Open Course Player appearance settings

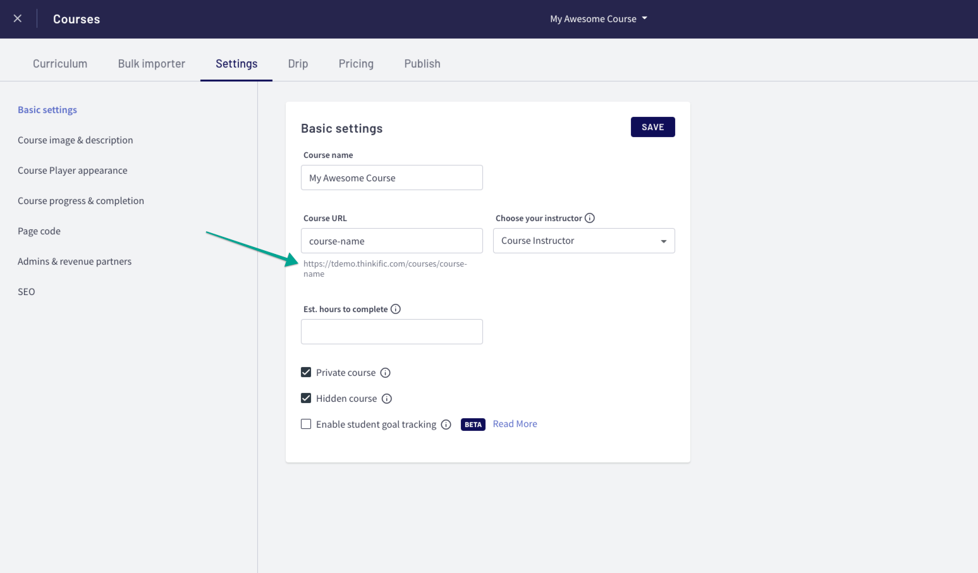point(73,171)
